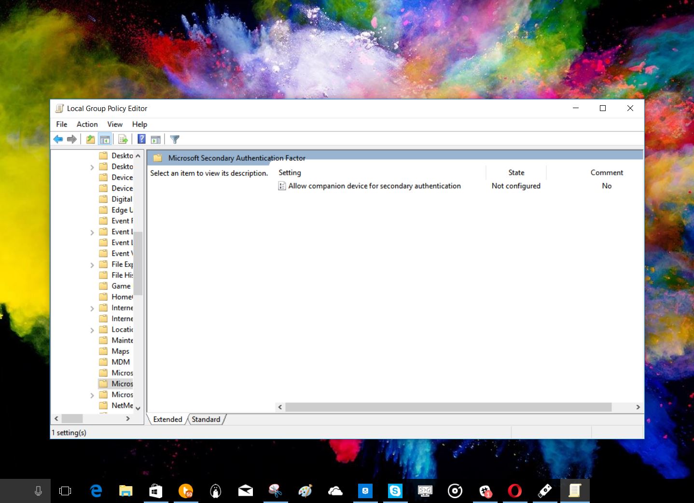This screenshot has height=503, width=694.
Task: Select the Maps folder in tree
Action: click(114, 351)
